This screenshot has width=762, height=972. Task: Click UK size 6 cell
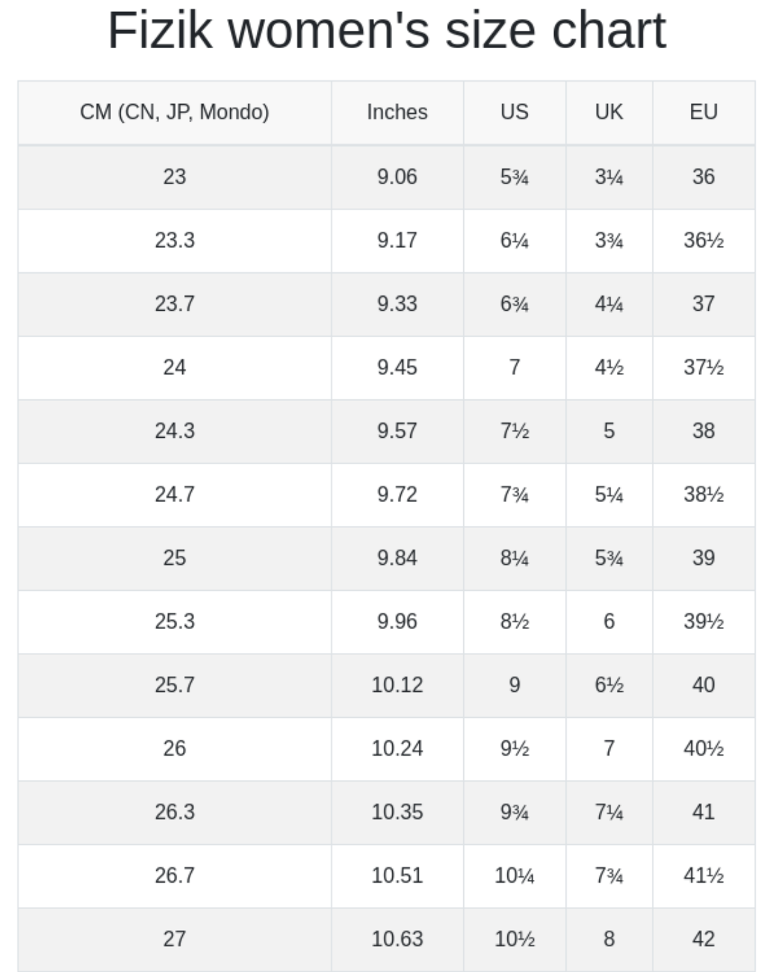coord(608,621)
